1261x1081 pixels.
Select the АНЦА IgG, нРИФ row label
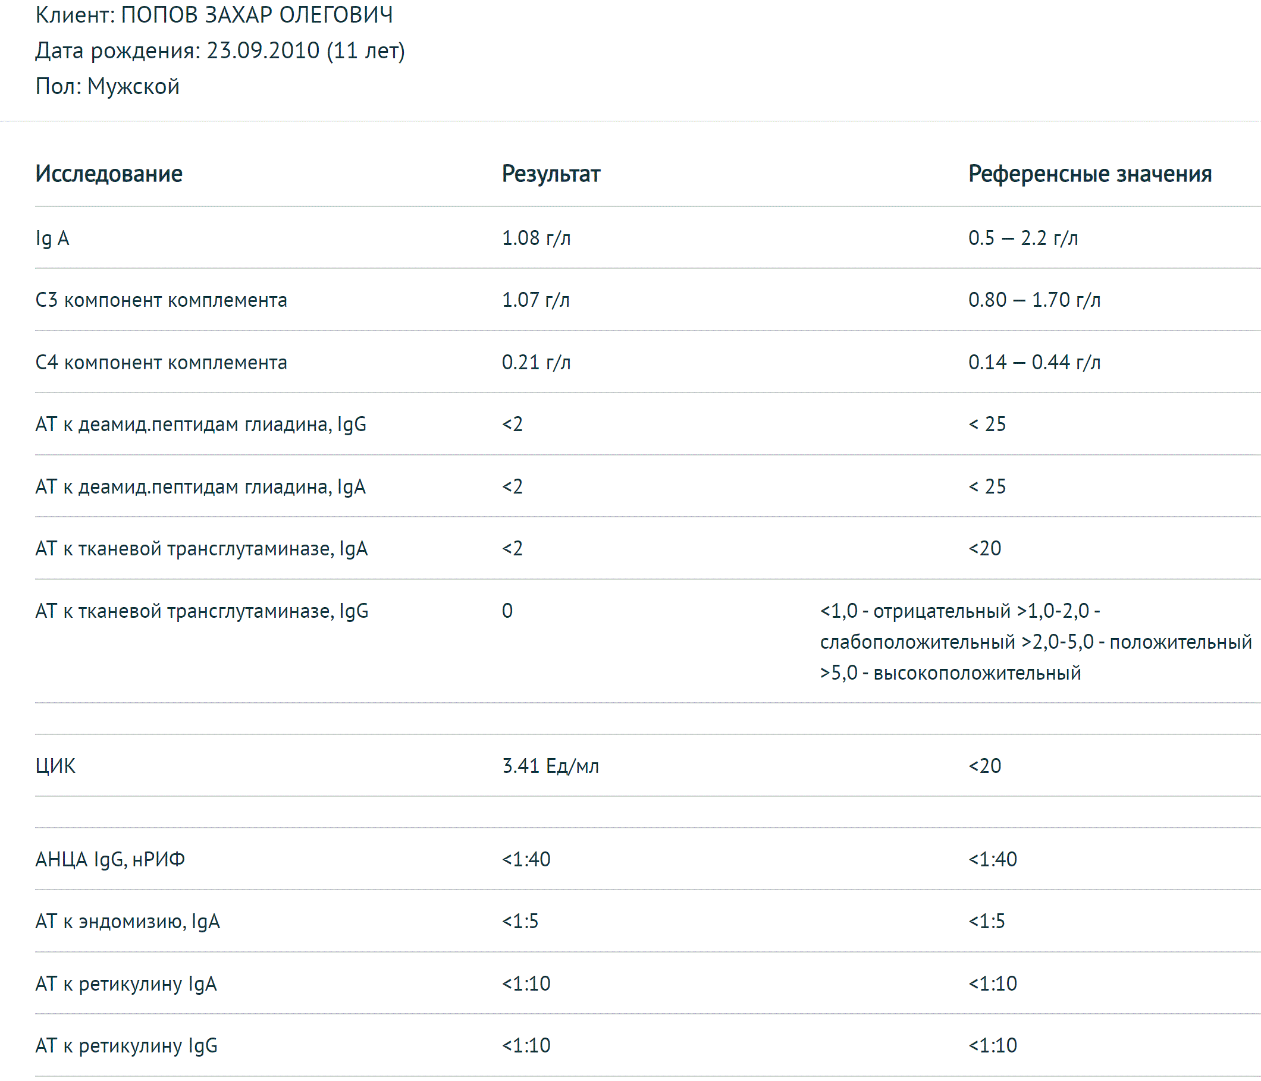tap(110, 860)
